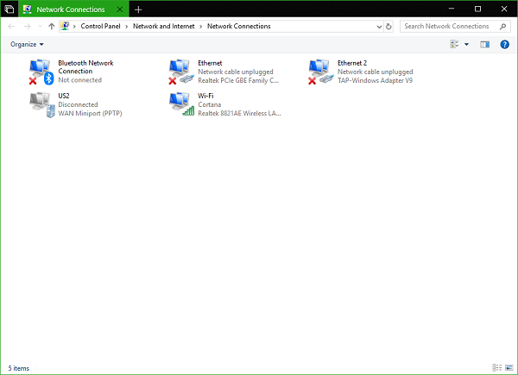Click the change your view icon
Screen dimensions: 518x375
pyautogui.click(x=454, y=44)
